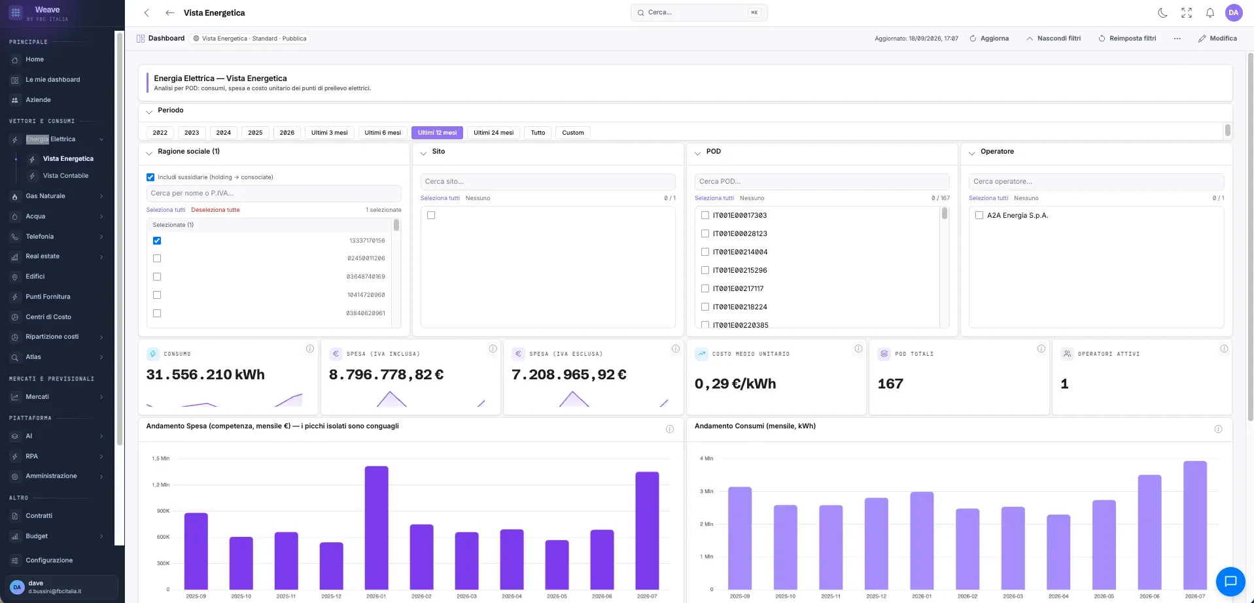
Task: Collapse the Operatore filter panel
Action: pos(971,152)
